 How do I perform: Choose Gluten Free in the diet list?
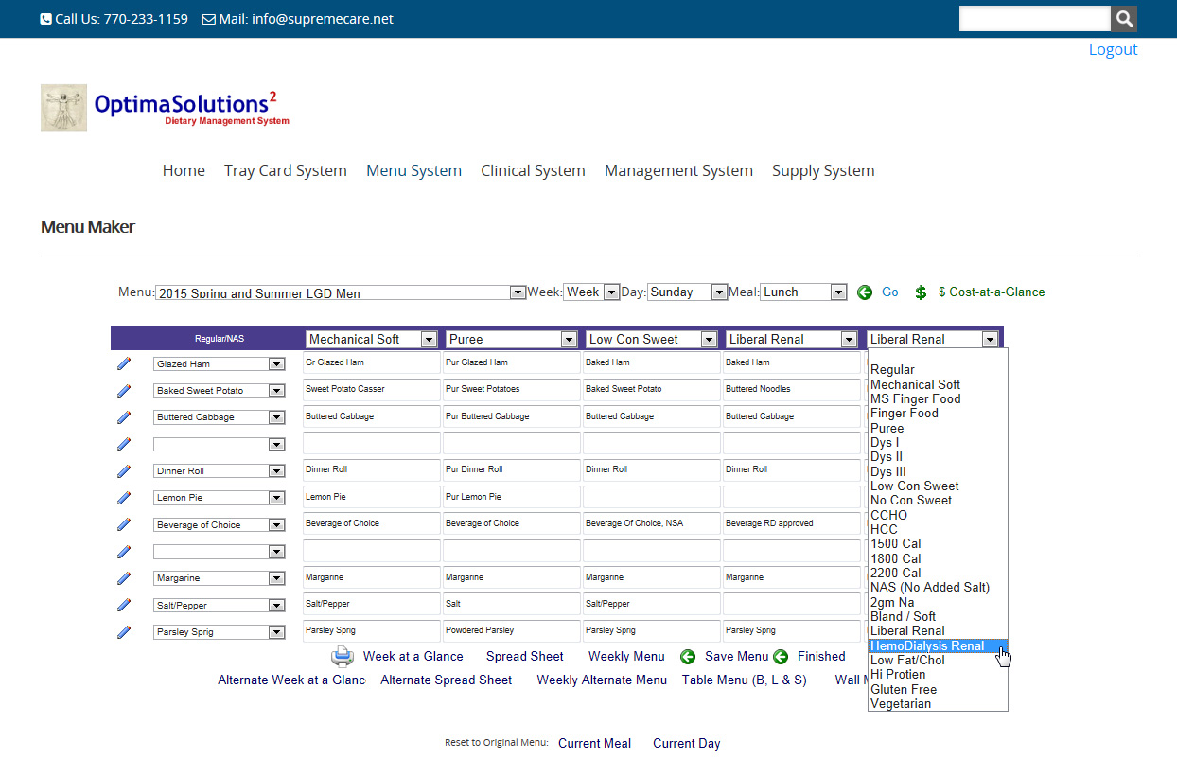point(904,689)
